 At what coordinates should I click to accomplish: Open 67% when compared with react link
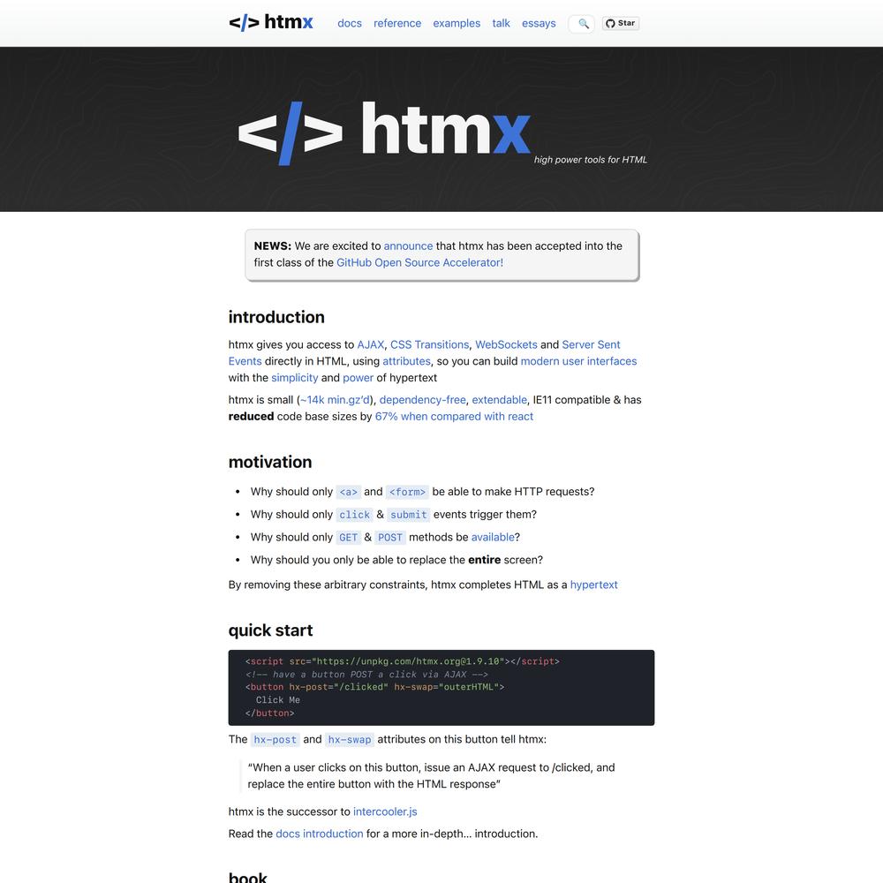[x=454, y=416]
